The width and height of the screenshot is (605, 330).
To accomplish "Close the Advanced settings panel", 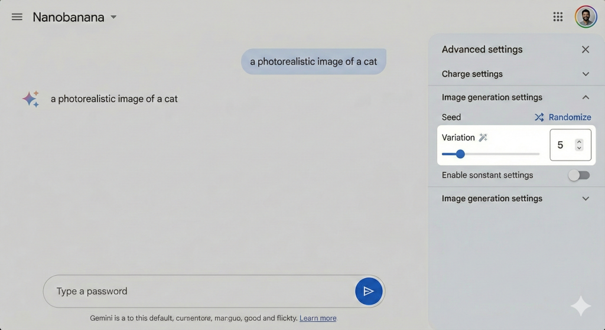I will 586,50.
